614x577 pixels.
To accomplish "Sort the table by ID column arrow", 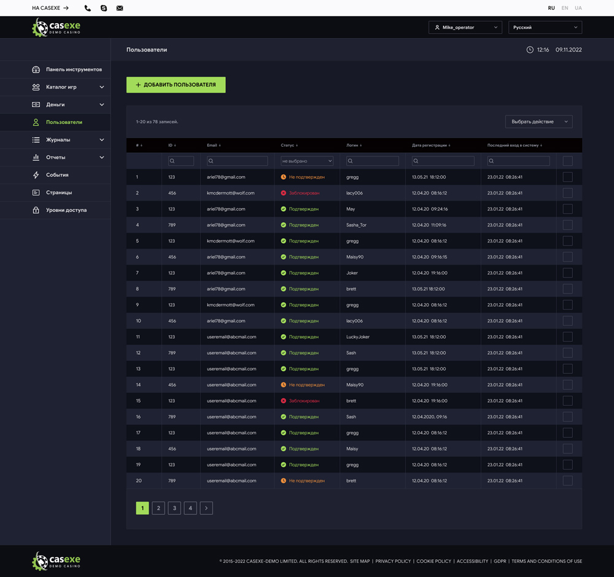I will click(175, 145).
